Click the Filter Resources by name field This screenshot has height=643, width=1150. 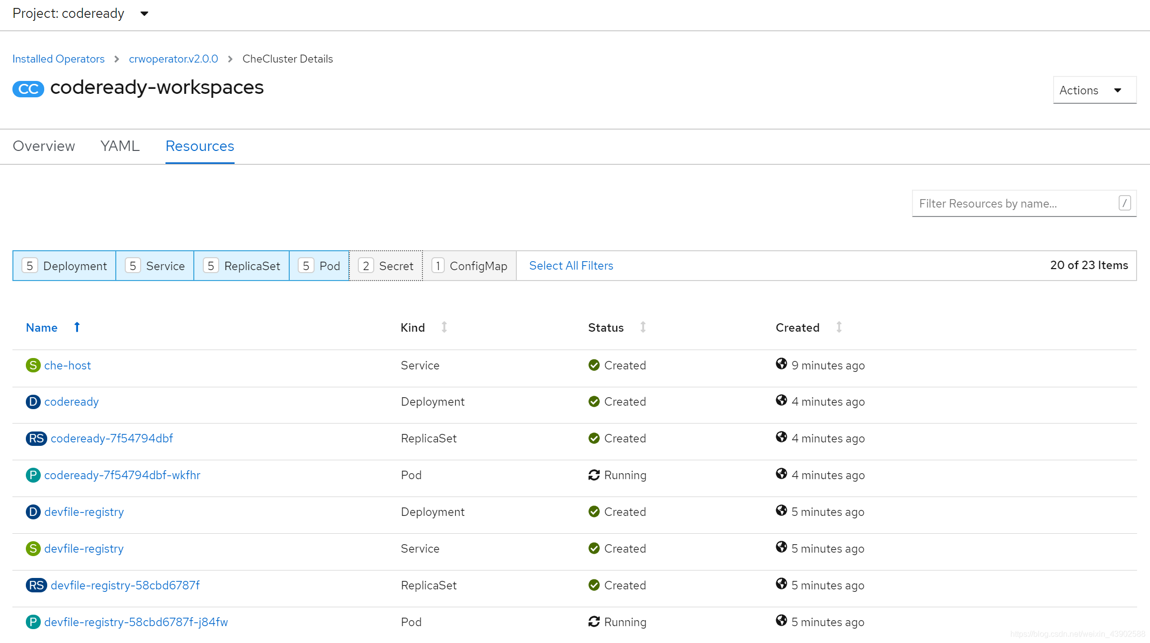tap(1024, 204)
